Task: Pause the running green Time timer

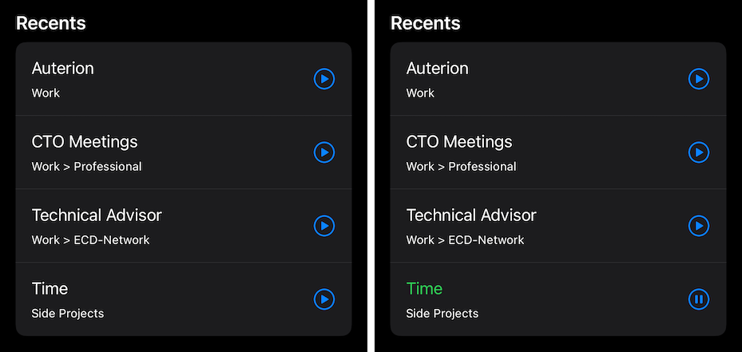Action: [x=699, y=299]
